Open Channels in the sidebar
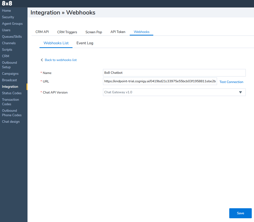 pyautogui.click(x=9, y=43)
